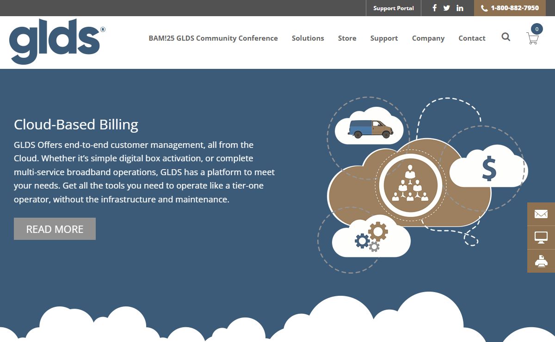Open the shopping cart icon
Screen dimensions: 555x342
[533, 38]
